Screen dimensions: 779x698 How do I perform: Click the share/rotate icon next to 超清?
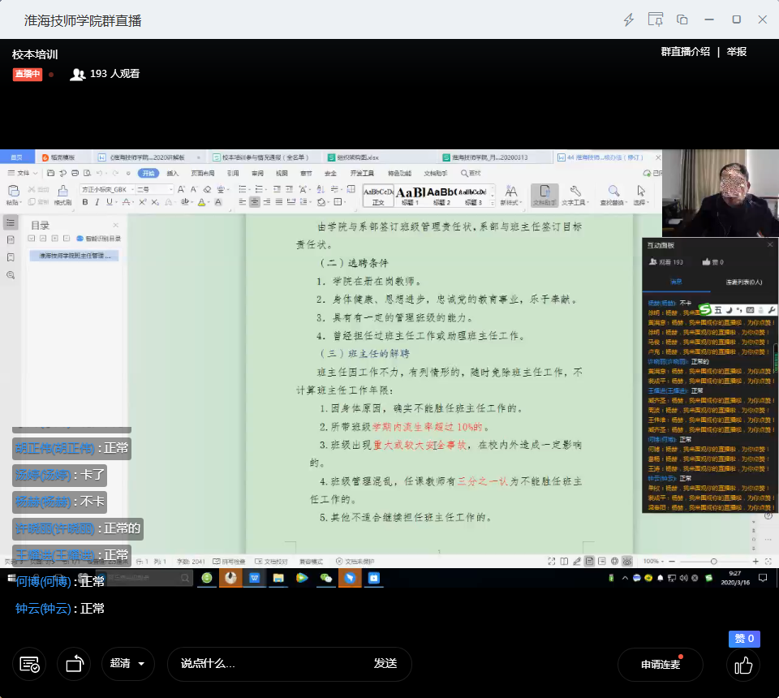tap(75, 664)
